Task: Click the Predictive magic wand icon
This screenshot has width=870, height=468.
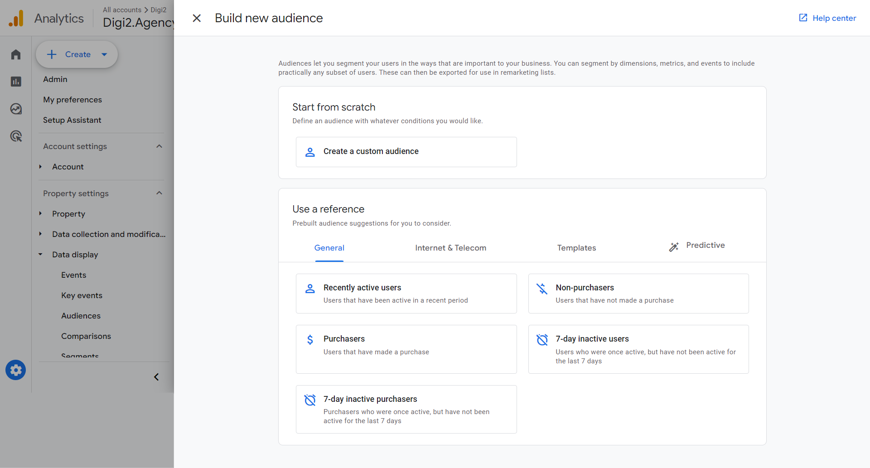Action: click(x=674, y=246)
